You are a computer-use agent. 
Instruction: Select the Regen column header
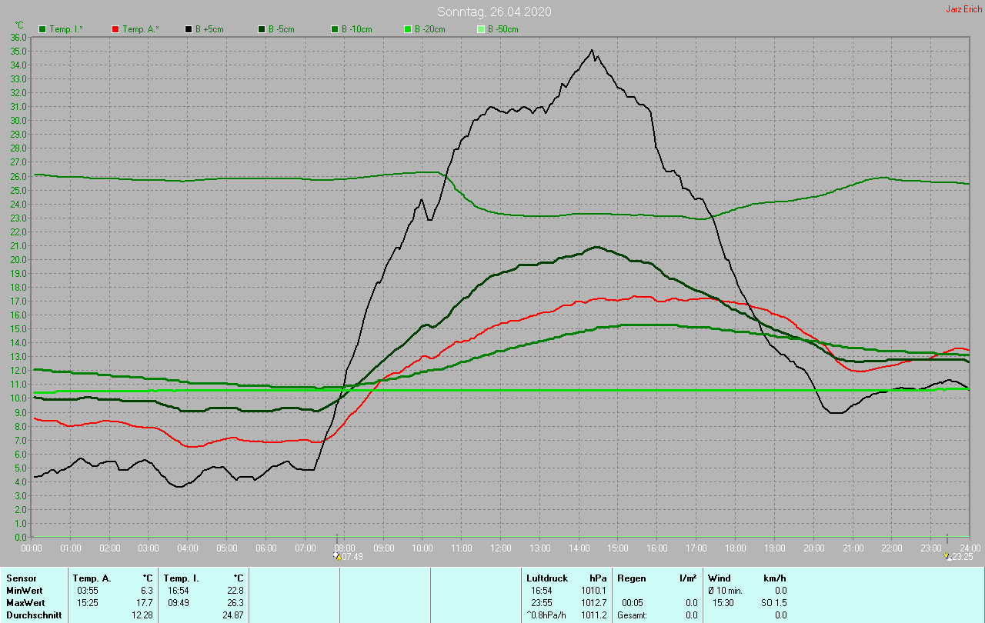coord(630,578)
